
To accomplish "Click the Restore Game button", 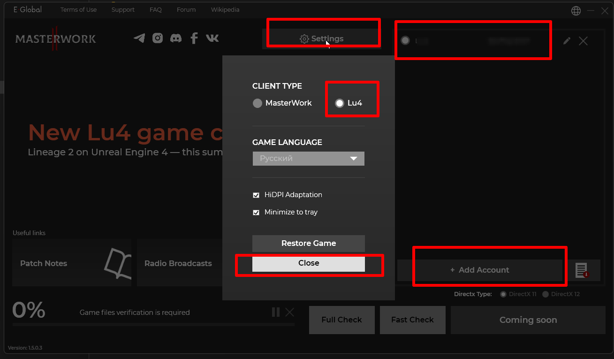I will 309,244.
